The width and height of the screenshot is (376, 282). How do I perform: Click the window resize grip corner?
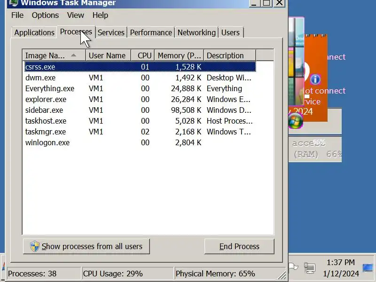[x=282, y=275]
